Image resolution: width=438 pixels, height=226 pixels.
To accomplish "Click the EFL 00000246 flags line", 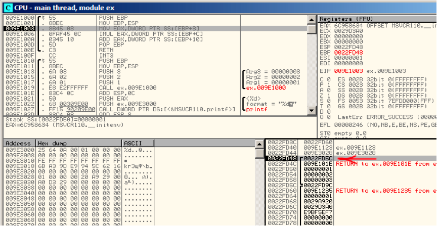I will click(378, 124).
